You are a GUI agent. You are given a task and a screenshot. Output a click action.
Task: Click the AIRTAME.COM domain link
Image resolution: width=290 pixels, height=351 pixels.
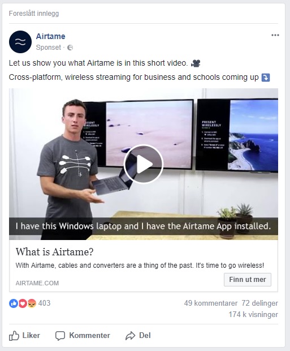pos(37,283)
